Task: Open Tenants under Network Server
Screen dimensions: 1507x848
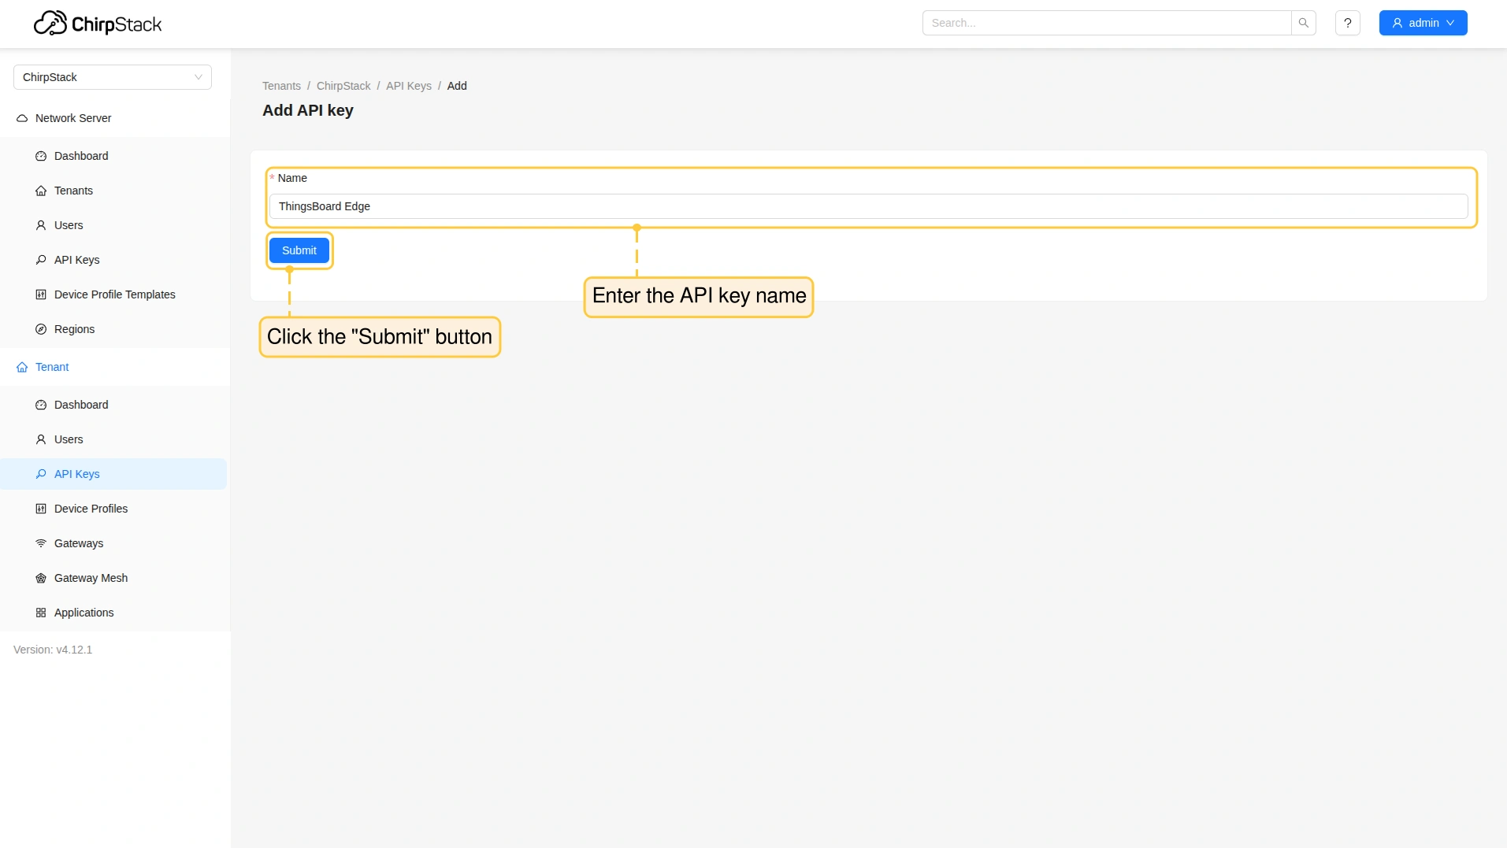Action: (73, 191)
